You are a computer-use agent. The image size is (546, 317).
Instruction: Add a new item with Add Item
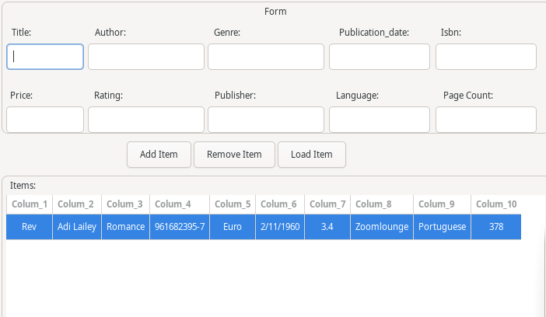click(x=159, y=155)
